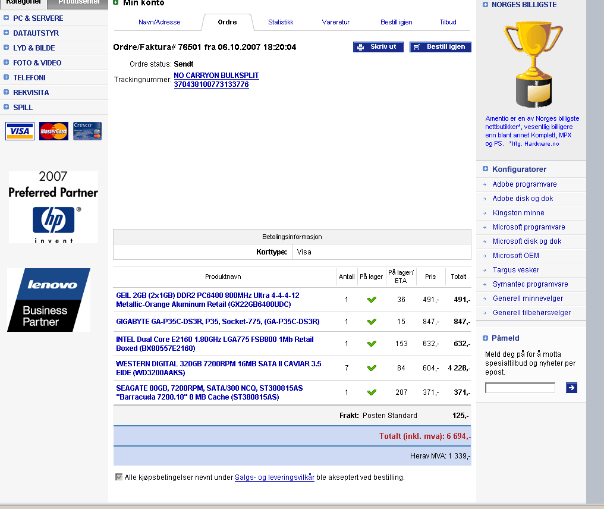Open the PC & SERVERE category
The height and width of the screenshot is (509, 604).
(38, 18)
